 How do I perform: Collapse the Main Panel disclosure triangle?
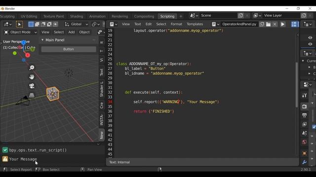pyautogui.click(x=42, y=40)
